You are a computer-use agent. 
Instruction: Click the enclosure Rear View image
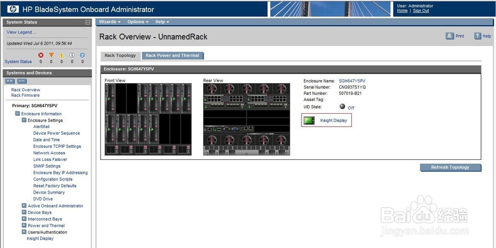tap(247, 119)
